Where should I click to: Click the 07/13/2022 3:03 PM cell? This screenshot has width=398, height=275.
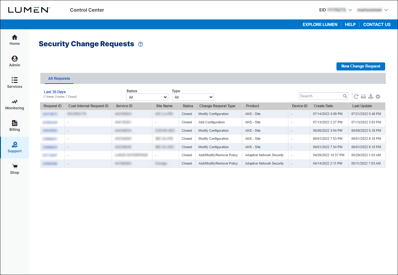[366, 122]
